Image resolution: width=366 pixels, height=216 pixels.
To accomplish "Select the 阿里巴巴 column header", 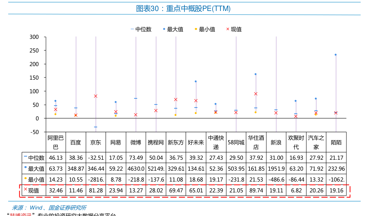I will 56,142.
